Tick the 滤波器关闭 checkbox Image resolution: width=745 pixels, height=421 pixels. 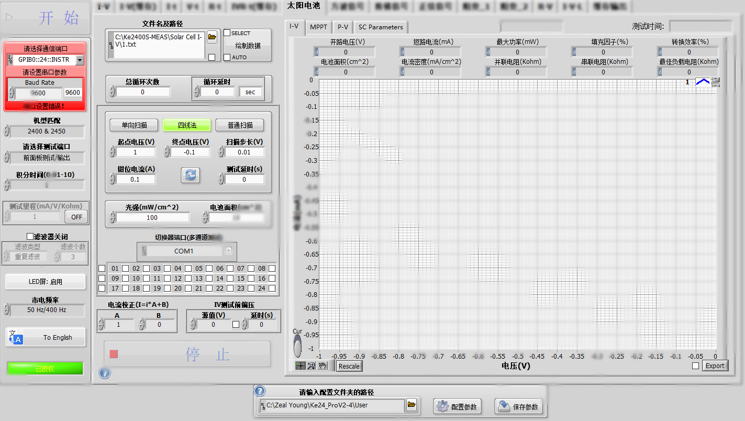pyautogui.click(x=30, y=237)
